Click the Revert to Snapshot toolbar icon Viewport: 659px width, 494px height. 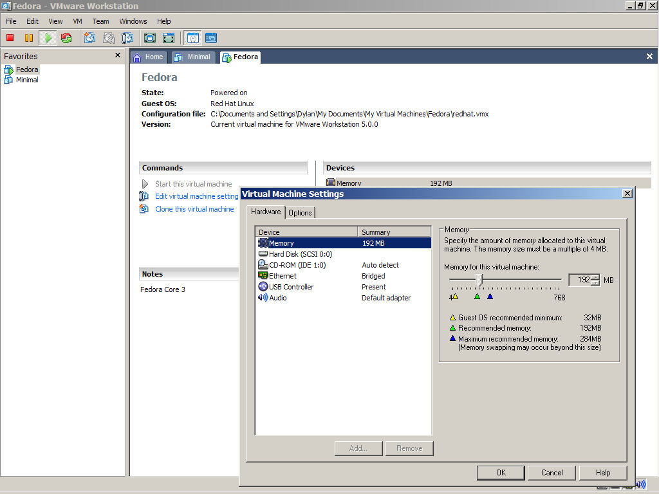(x=108, y=38)
